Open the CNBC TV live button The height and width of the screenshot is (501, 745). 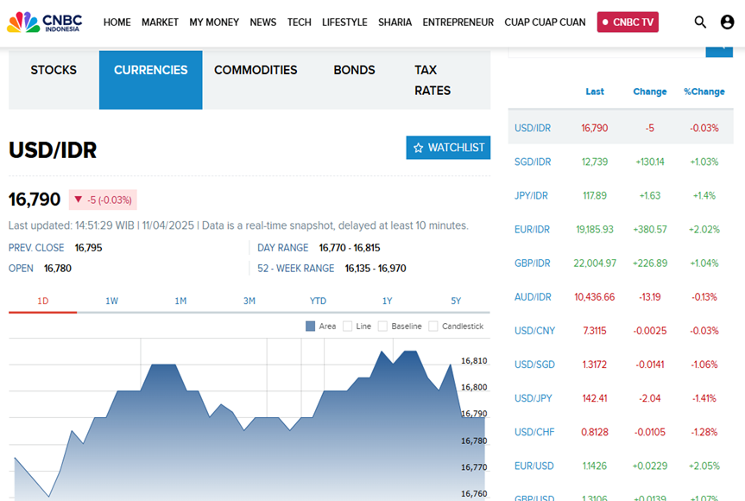[628, 22]
